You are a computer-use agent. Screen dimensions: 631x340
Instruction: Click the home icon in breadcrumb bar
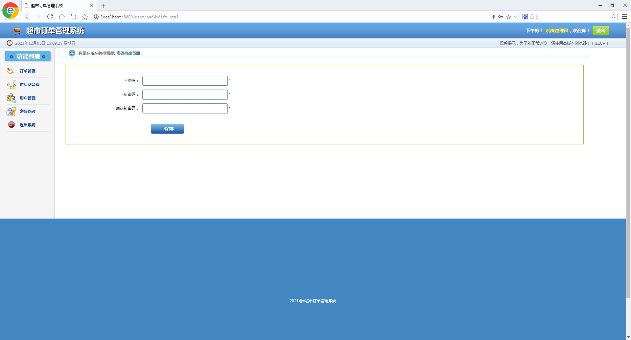coord(72,53)
